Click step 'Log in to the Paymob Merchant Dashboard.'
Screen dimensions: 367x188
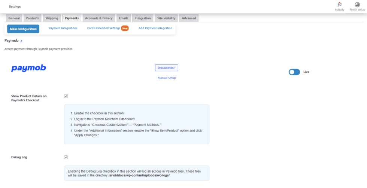click(x=105, y=119)
